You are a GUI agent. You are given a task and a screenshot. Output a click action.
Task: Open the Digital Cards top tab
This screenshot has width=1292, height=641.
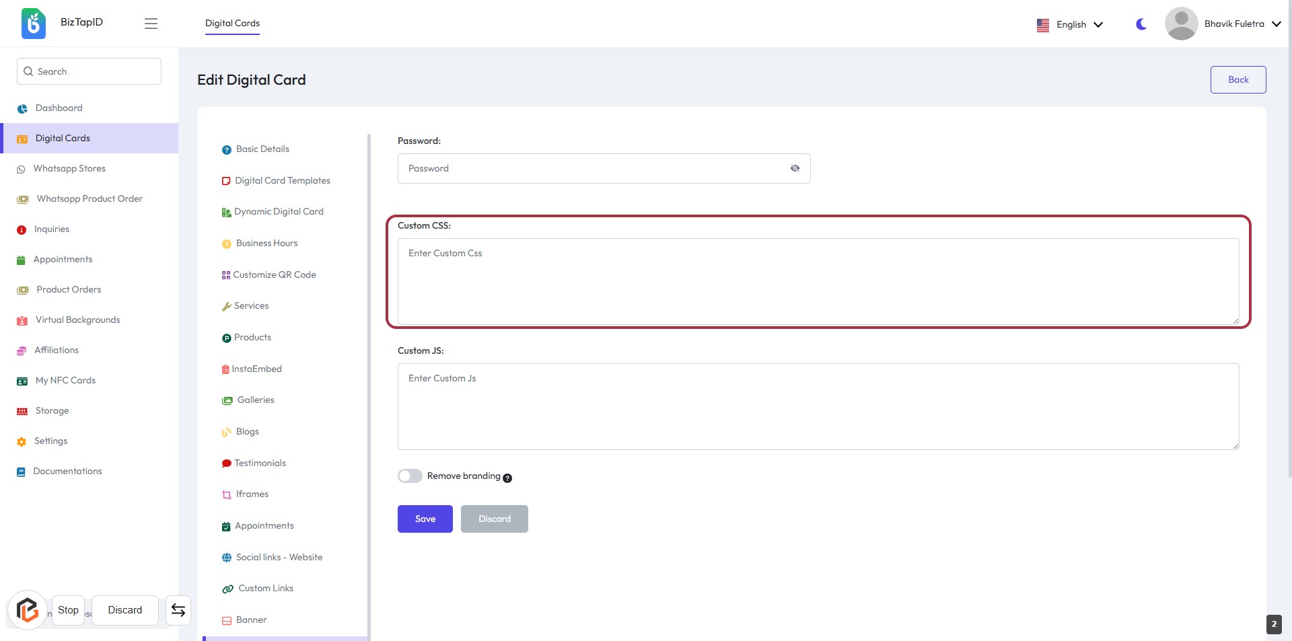[232, 23]
